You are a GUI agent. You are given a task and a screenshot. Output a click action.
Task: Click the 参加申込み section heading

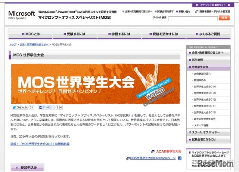tap(27, 168)
